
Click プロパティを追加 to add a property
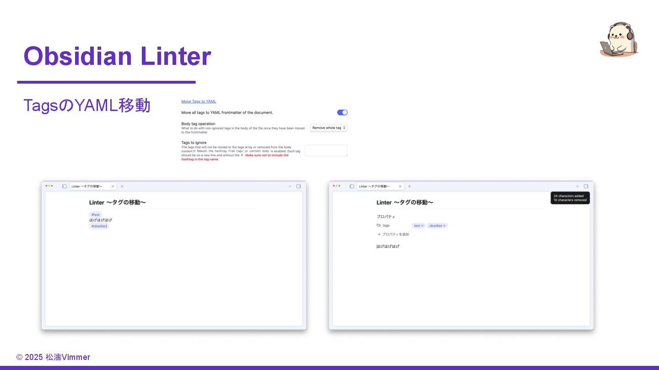393,234
